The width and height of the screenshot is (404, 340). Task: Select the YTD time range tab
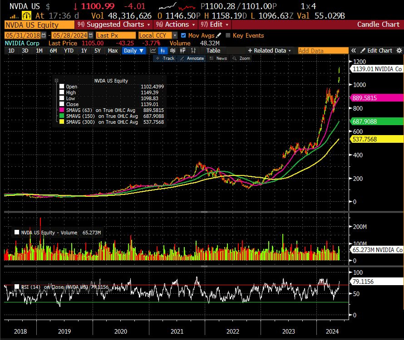[x=69, y=50]
